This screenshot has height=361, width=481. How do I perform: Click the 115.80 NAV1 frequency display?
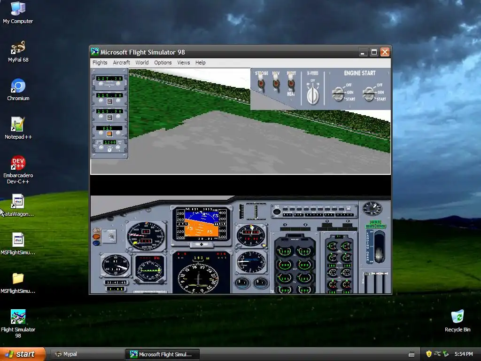(x=109, y=95)
